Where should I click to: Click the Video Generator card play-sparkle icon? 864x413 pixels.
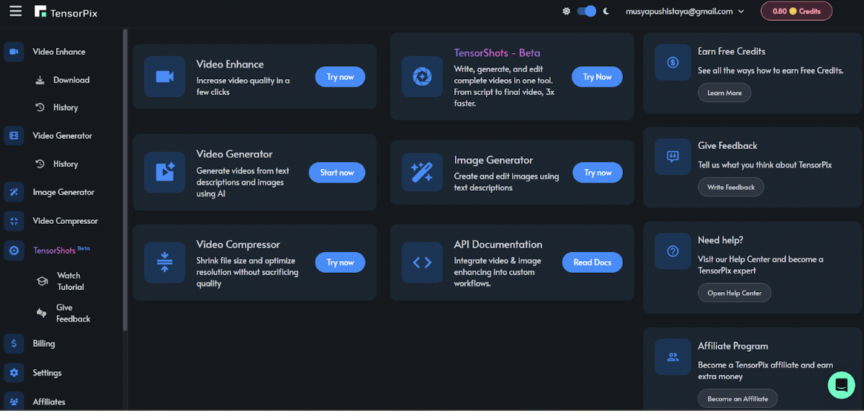[164, 172]
